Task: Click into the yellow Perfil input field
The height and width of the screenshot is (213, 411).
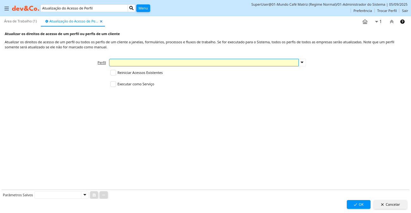Action: (204, 63)
